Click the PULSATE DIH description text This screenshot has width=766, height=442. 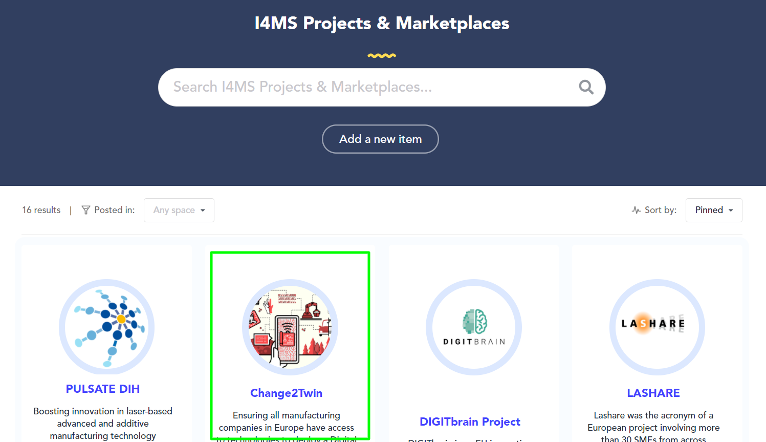click(x=103, y=424)
